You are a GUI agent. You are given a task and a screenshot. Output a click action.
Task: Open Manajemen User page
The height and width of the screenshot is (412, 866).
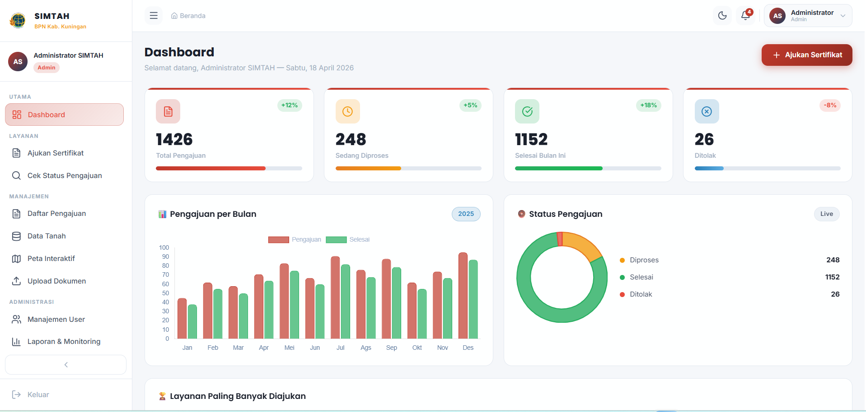click(64, 319)
